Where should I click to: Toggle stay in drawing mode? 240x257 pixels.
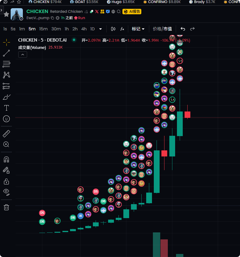tap(6, 170)
